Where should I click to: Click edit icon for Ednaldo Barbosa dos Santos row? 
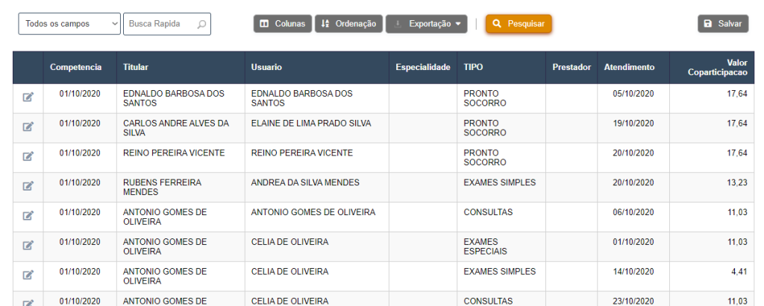28,97
